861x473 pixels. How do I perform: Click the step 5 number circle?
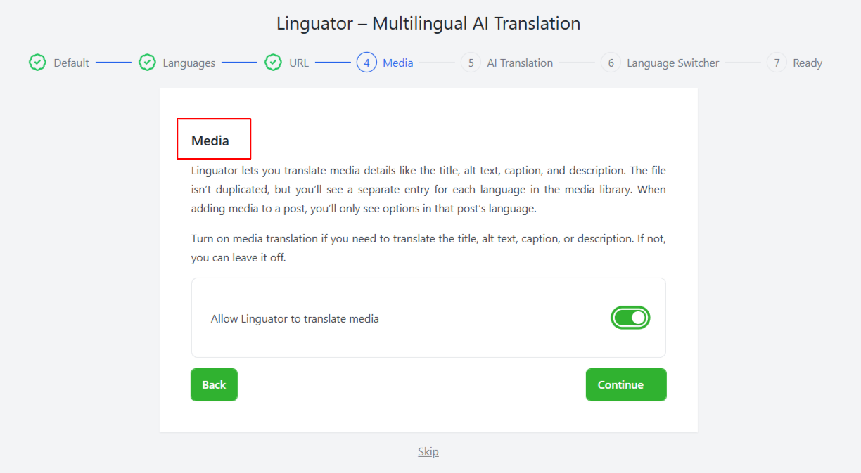point(471,63)
